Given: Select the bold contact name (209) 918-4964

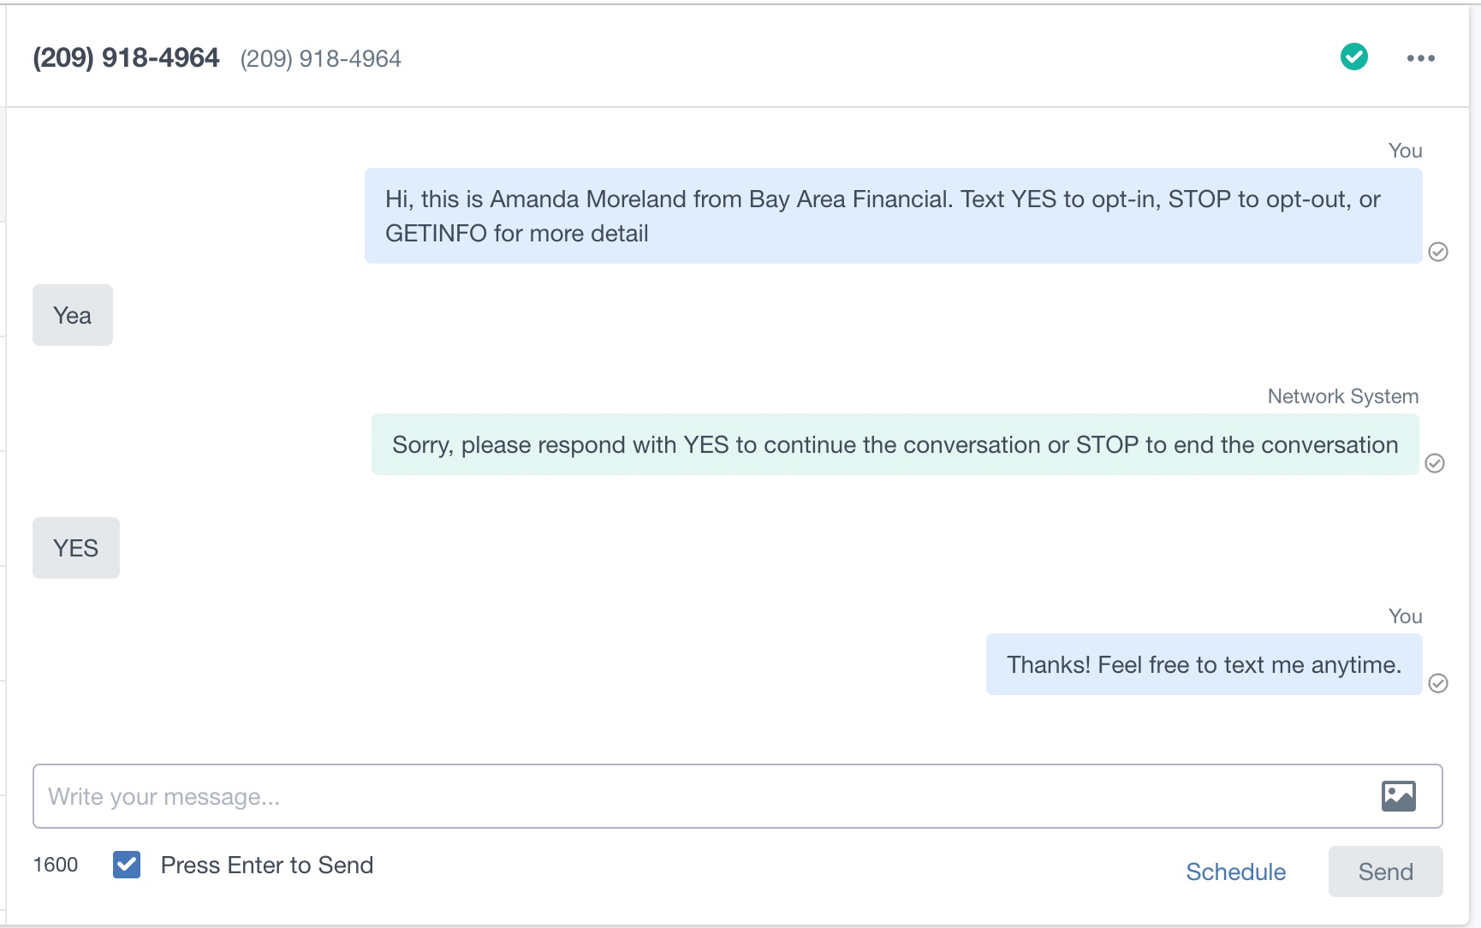Looking at the screenshot, I should (126, 57).
